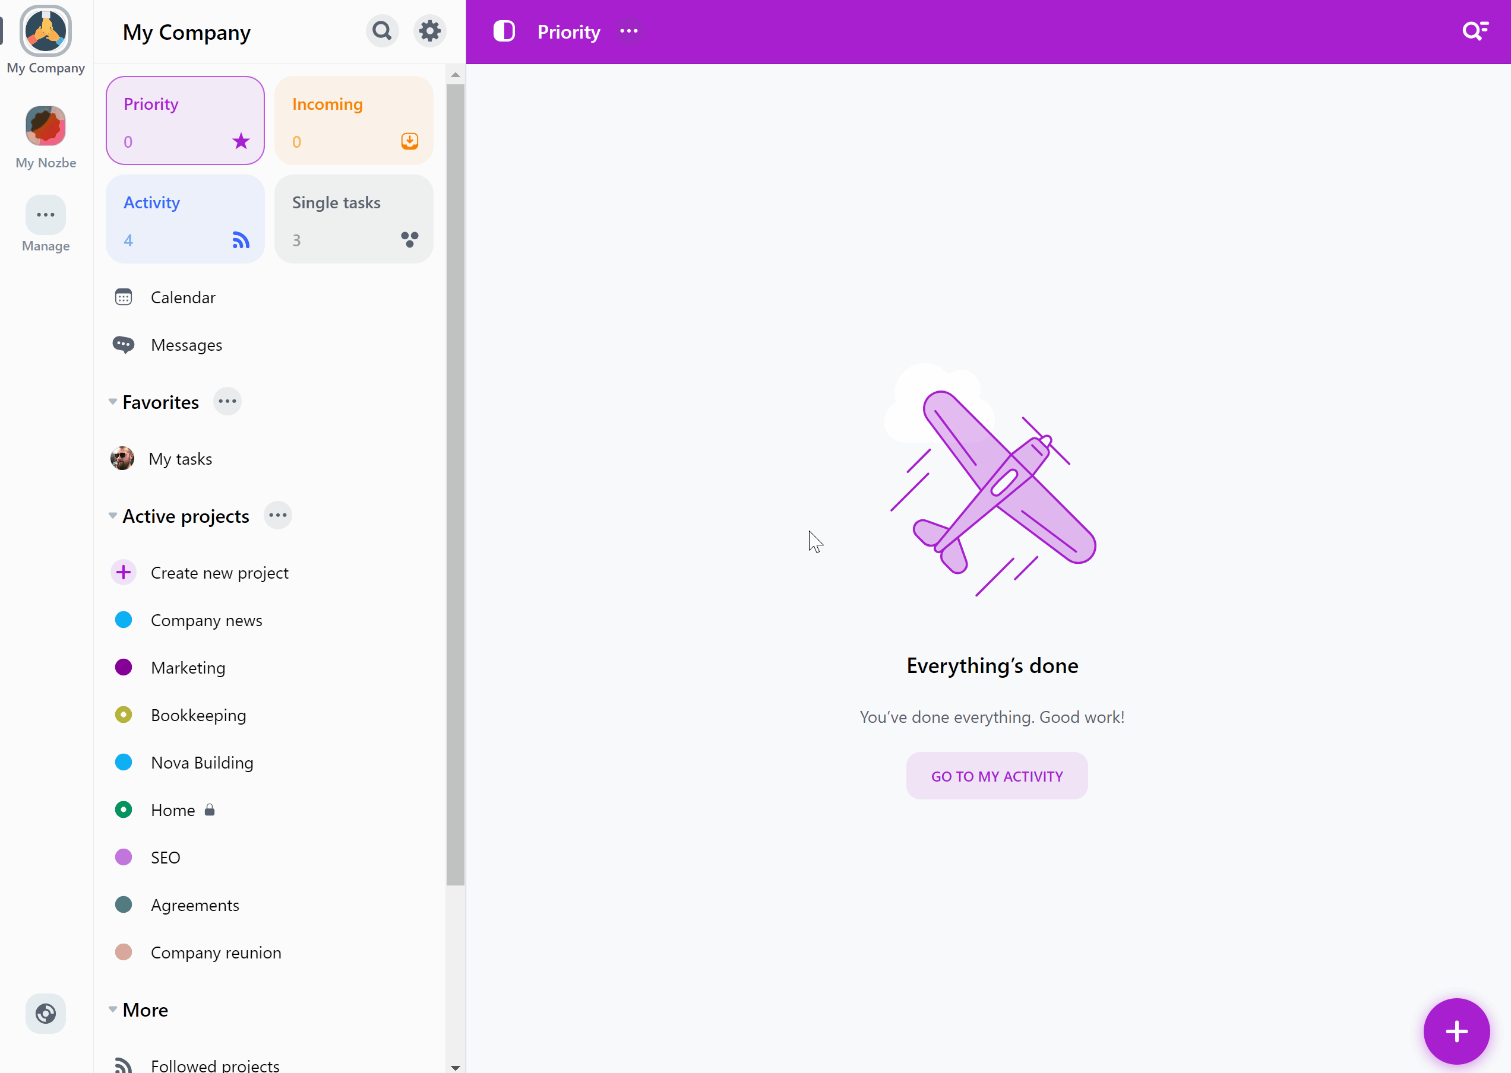Image resolution: width=1511 pixels, height=1073 pixels.
Task: Select the Bookkeeping project
Action: (x=198, y=714)
